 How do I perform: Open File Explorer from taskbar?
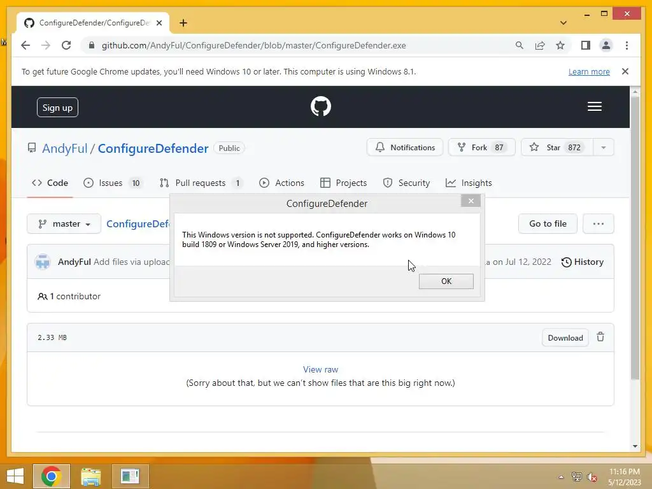(90, 476)
